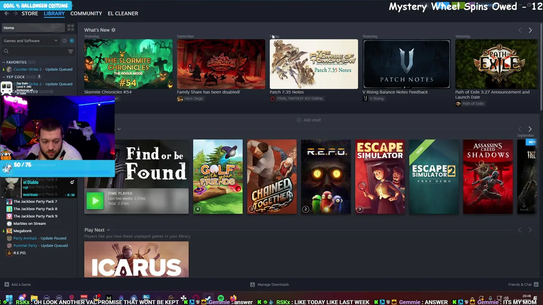Go forward with the navigation arrow
The width and height of the screenshot is (543, 305).
click(15, 14)
